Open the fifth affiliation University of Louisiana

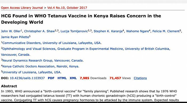tap(32, 72)
